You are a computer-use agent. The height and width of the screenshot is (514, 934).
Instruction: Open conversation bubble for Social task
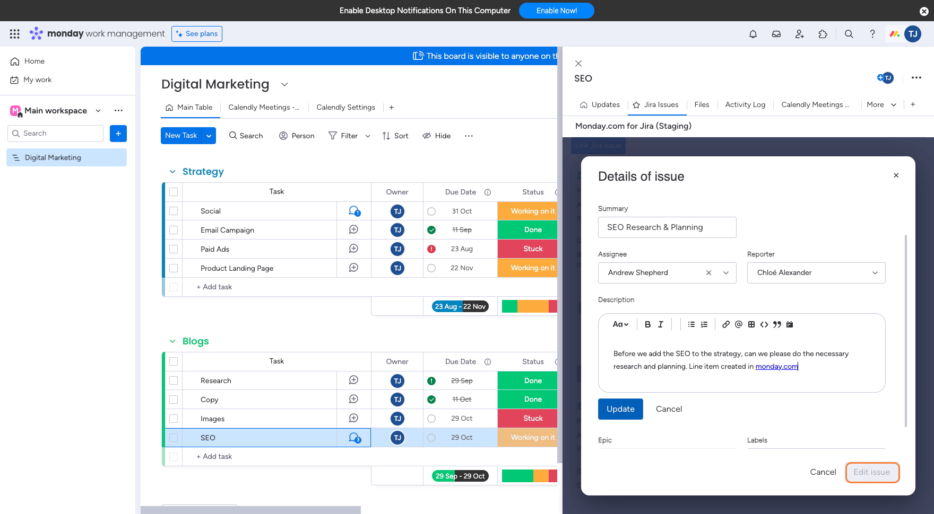coord(354,211)
